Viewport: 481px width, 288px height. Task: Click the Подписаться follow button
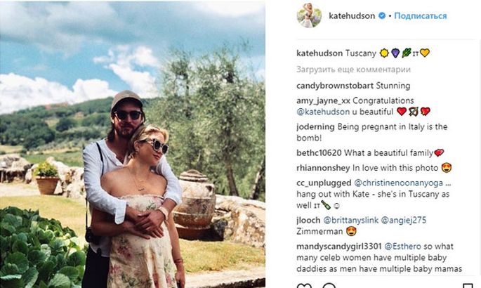coord(421,15)
